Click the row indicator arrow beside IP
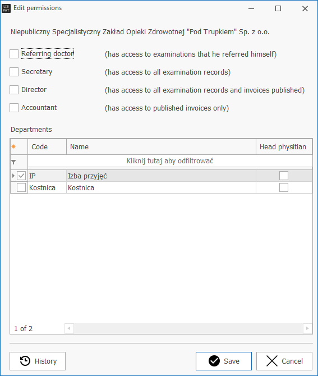This screenshot has width=318, height=376. [13, 176]
